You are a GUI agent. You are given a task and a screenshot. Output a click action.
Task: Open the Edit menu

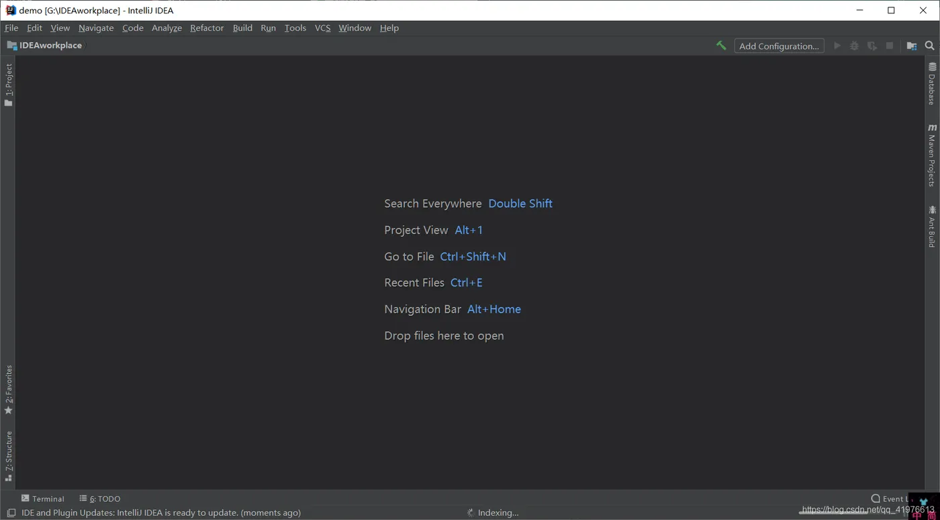(34, 28)
